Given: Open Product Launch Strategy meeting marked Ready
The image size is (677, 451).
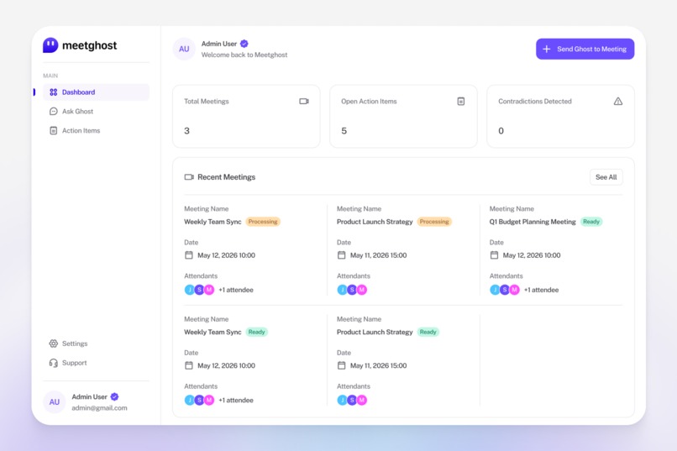Looking at the screenshot, I should [375, 332].
